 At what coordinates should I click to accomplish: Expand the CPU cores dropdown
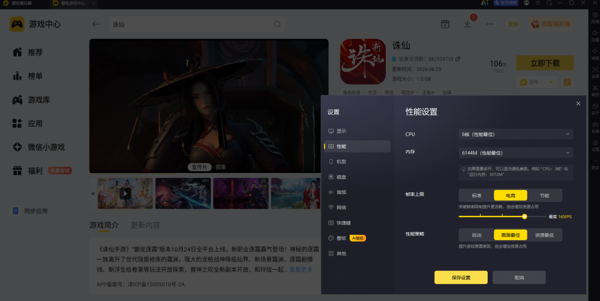pos(516,134)
